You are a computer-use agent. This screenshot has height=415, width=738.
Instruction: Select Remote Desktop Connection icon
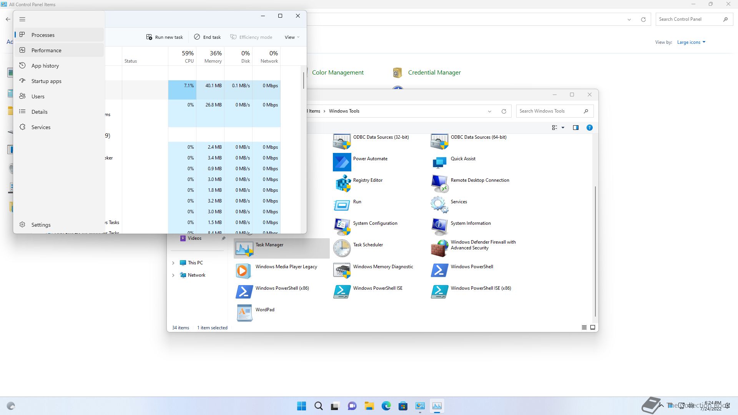[x=439, y=184]
